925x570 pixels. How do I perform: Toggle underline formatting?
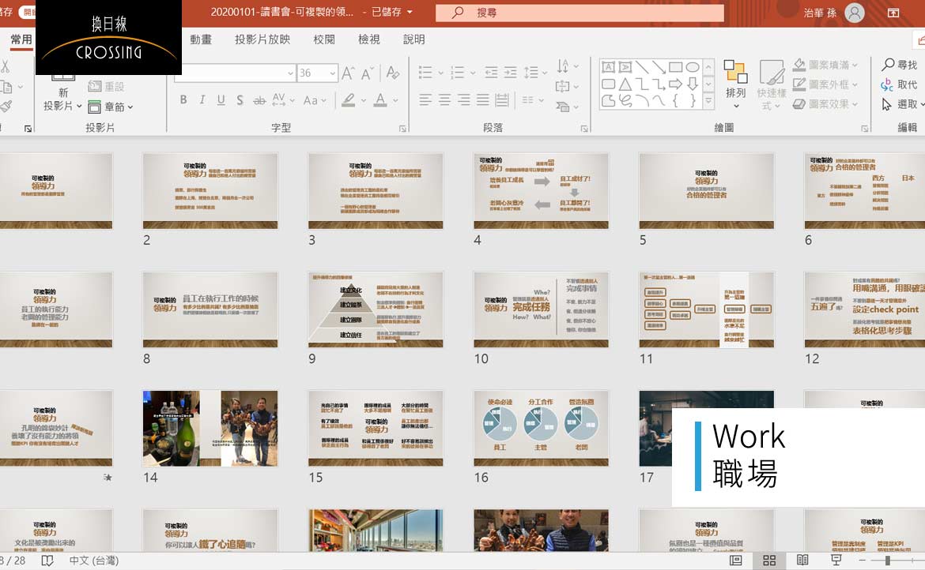click(221, 100)
